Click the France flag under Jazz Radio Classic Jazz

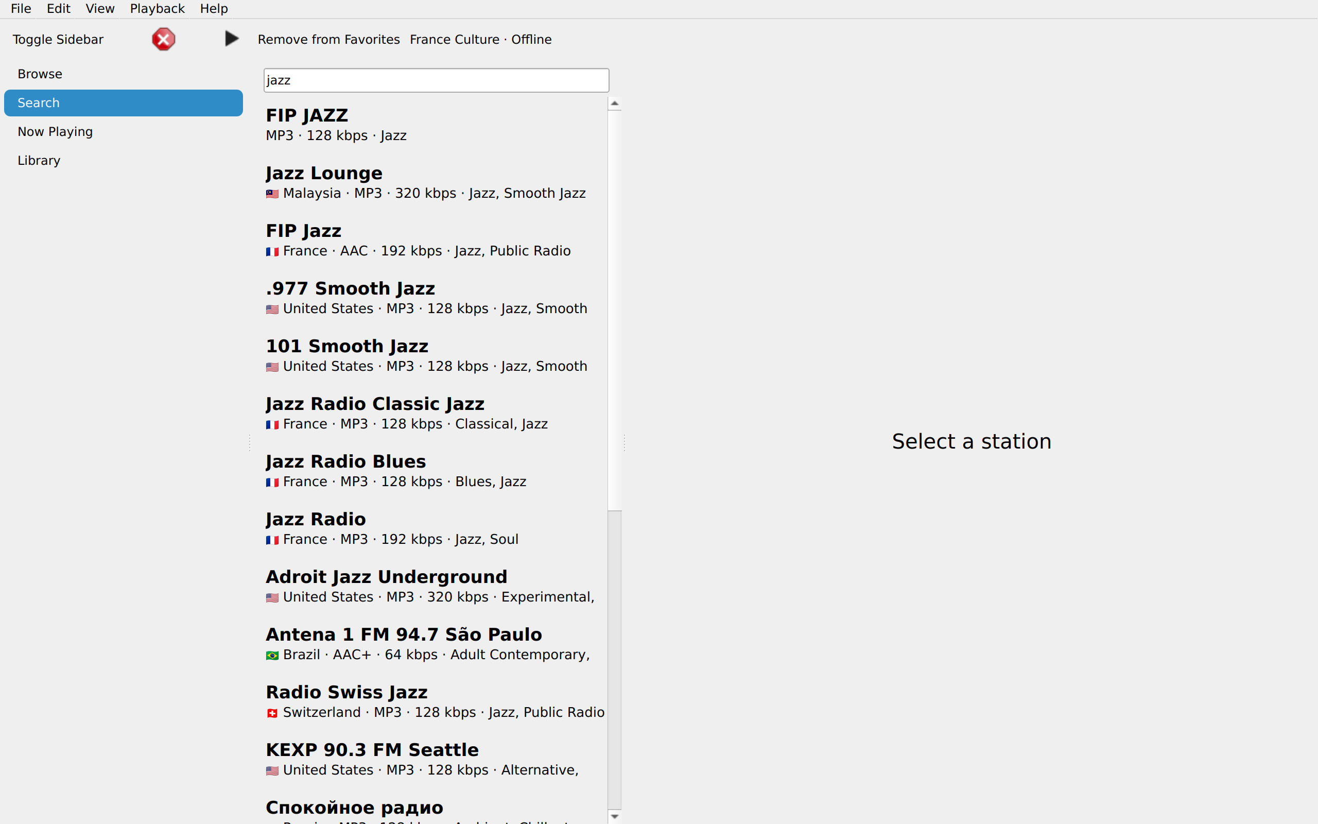pos(272,425)
